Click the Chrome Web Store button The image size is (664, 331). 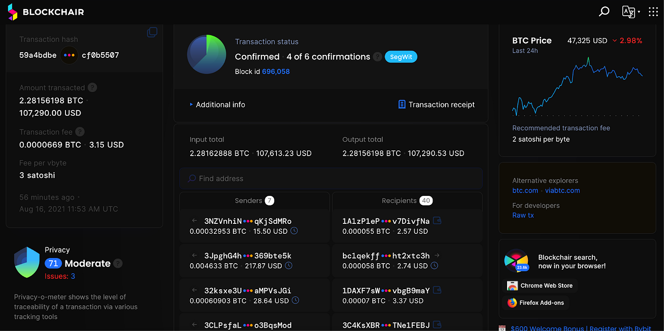[x=540, y=286]
